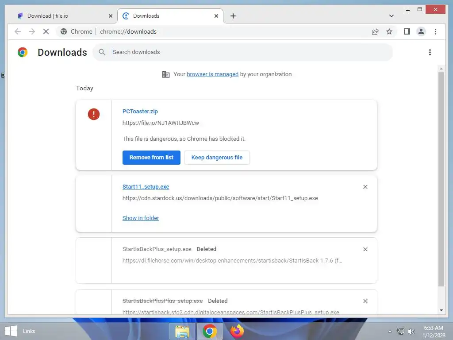Open File Explorer from the taskbar

pyautogui.click(x=182, y=331)
